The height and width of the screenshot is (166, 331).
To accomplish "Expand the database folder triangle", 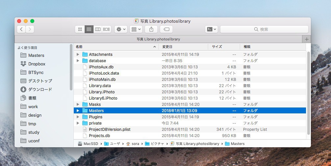I will pyautogui.click(x=78, y=61).
